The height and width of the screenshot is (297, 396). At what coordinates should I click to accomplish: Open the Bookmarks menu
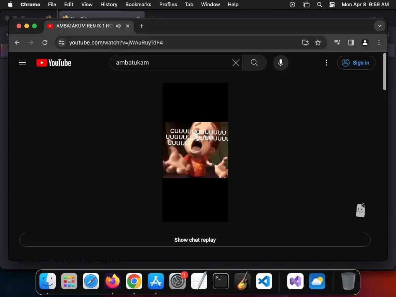(x=138, y=4)
